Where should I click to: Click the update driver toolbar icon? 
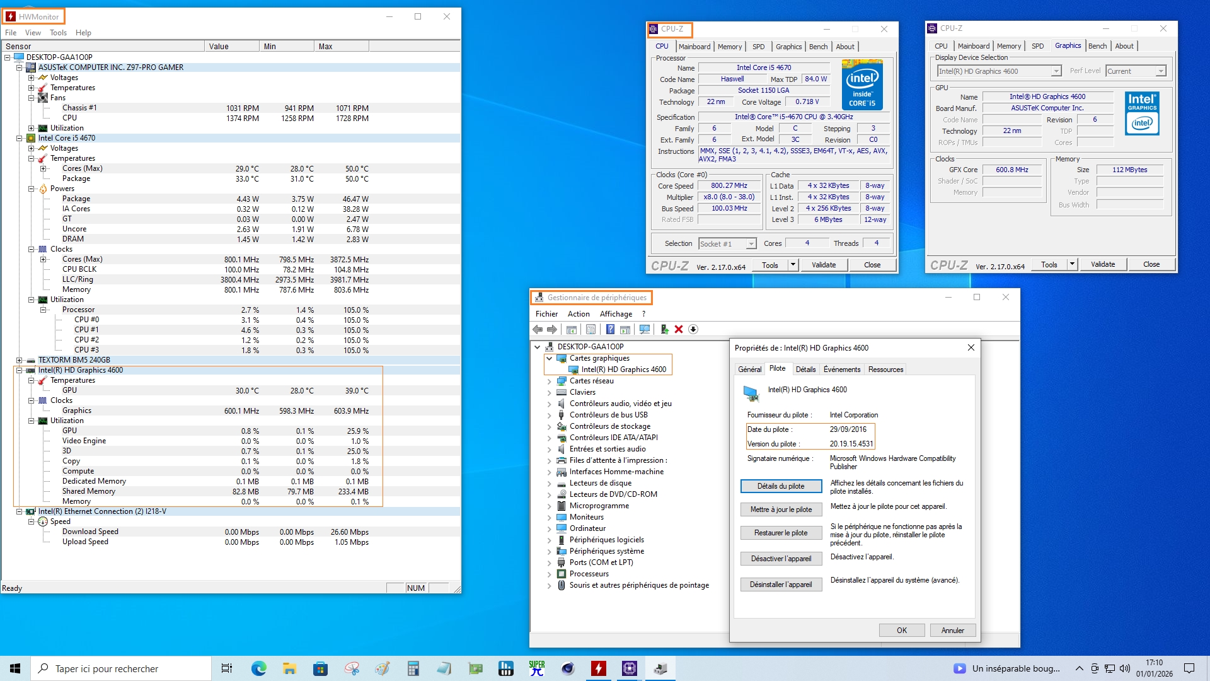[x=664, y=329]
